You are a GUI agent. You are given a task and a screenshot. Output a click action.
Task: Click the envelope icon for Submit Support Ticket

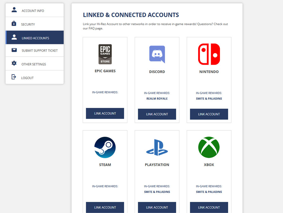[x=14, y=50]
